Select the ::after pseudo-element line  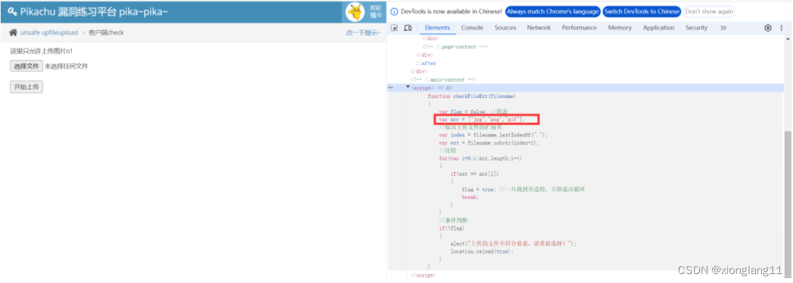coord(426,63)
